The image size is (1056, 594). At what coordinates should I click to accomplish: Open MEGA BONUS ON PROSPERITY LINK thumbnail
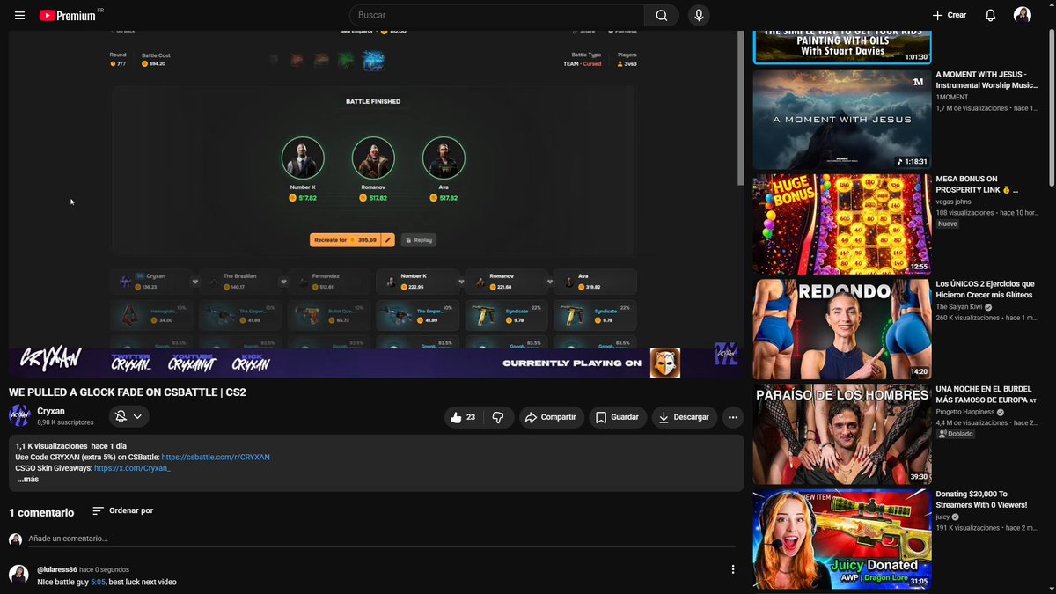point(841,224)
